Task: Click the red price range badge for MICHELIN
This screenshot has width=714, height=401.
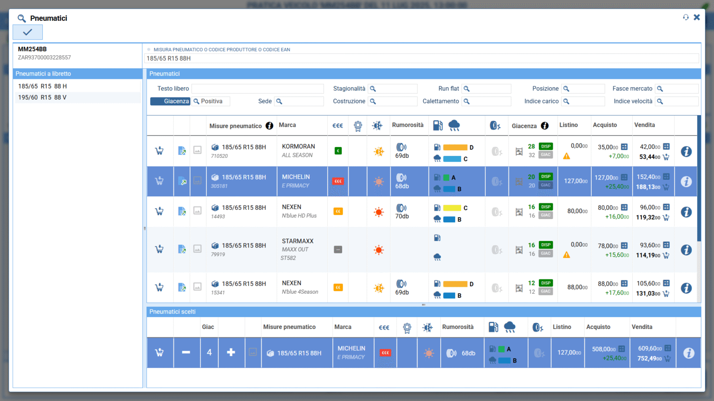Action: pos(338,181)
